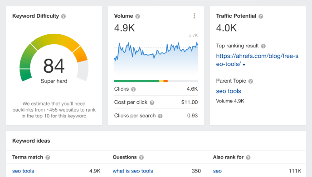Click the Parent Topic help icon
This screenshot has width=312, height=177.
(x=251, y=81)
